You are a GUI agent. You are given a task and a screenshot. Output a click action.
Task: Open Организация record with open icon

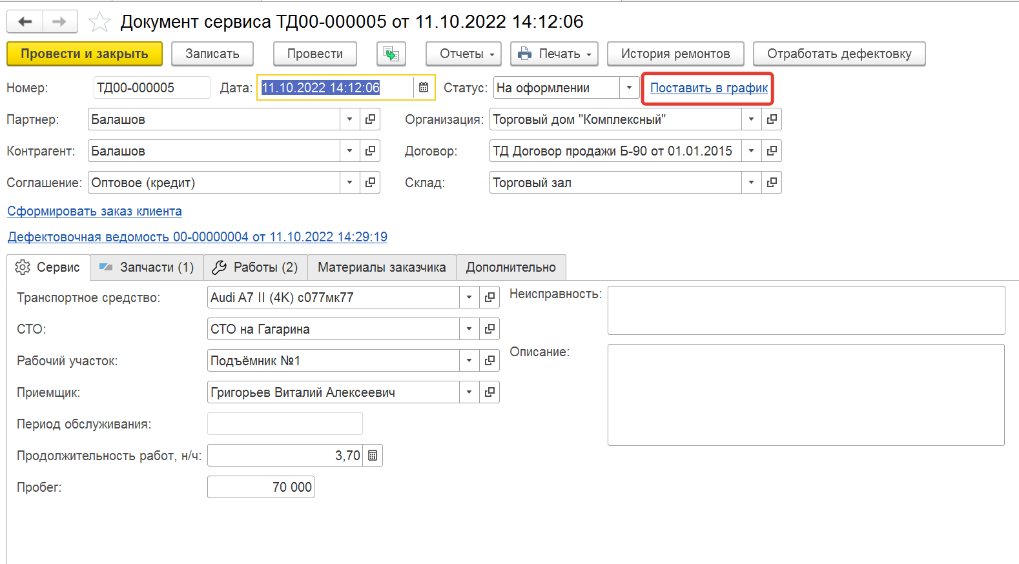772,119
